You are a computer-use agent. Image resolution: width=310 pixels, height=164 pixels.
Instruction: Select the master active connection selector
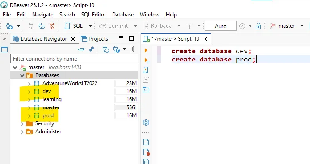pos(286,26)
